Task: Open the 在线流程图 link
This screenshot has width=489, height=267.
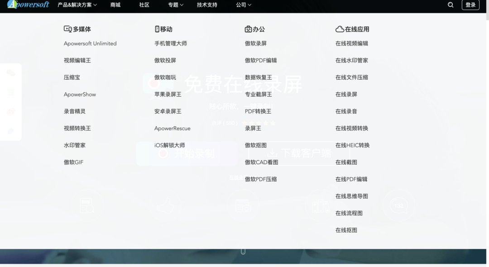Action: pyautogui.click(x=349, y=213)
